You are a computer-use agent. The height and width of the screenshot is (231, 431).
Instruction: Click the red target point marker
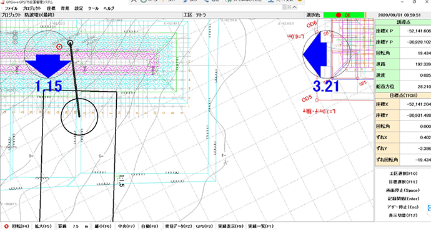[x=59, y=47]
